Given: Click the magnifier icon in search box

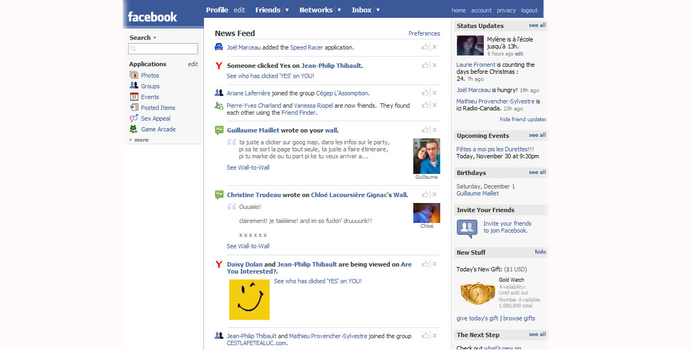Looking at the screenshot, I should pos(133,49).
